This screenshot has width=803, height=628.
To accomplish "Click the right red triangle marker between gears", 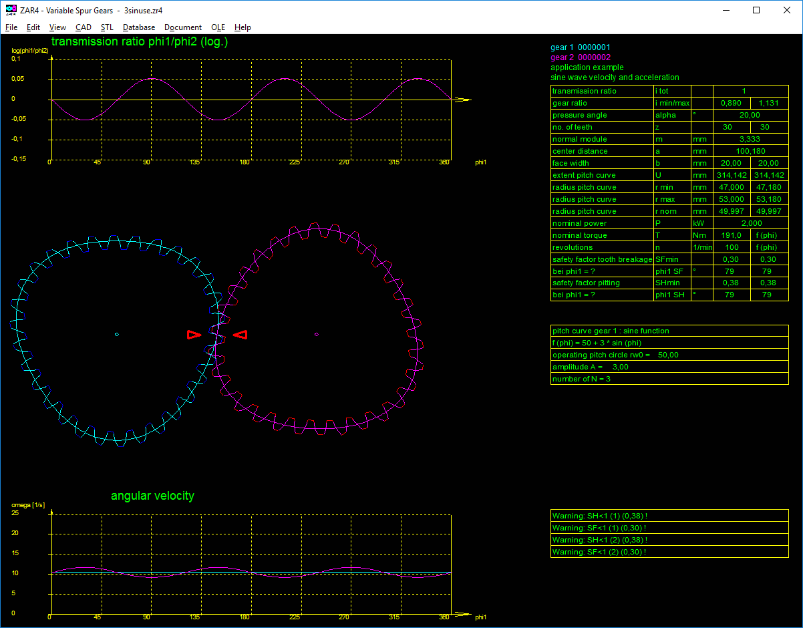I will point(240,334).
